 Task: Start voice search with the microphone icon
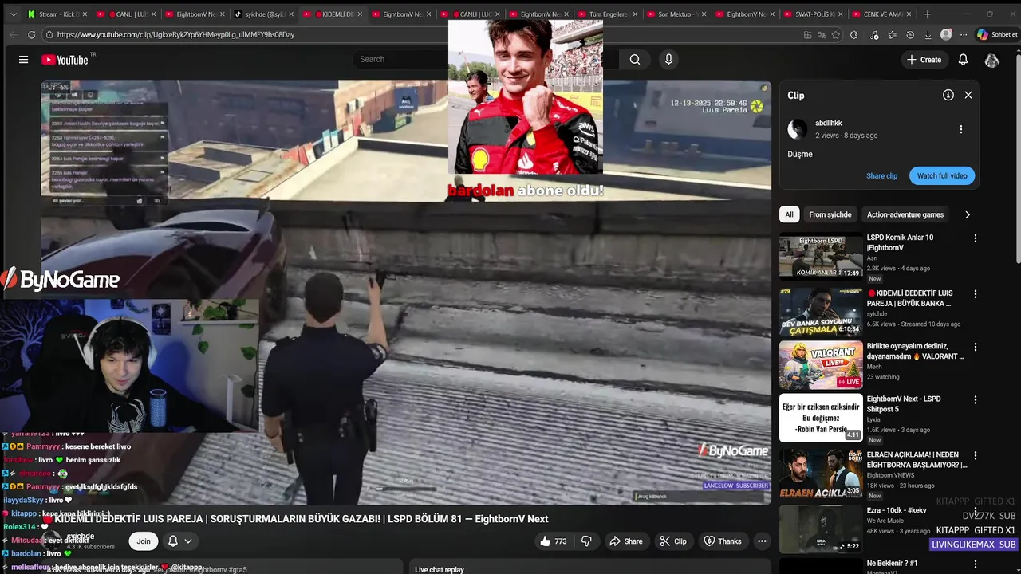tap(668, 59)
